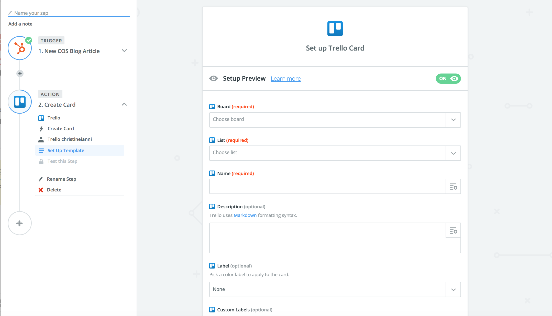Screen dimensions: 552x316
Task: Open the Markdown formatting link
Action: 245,215
